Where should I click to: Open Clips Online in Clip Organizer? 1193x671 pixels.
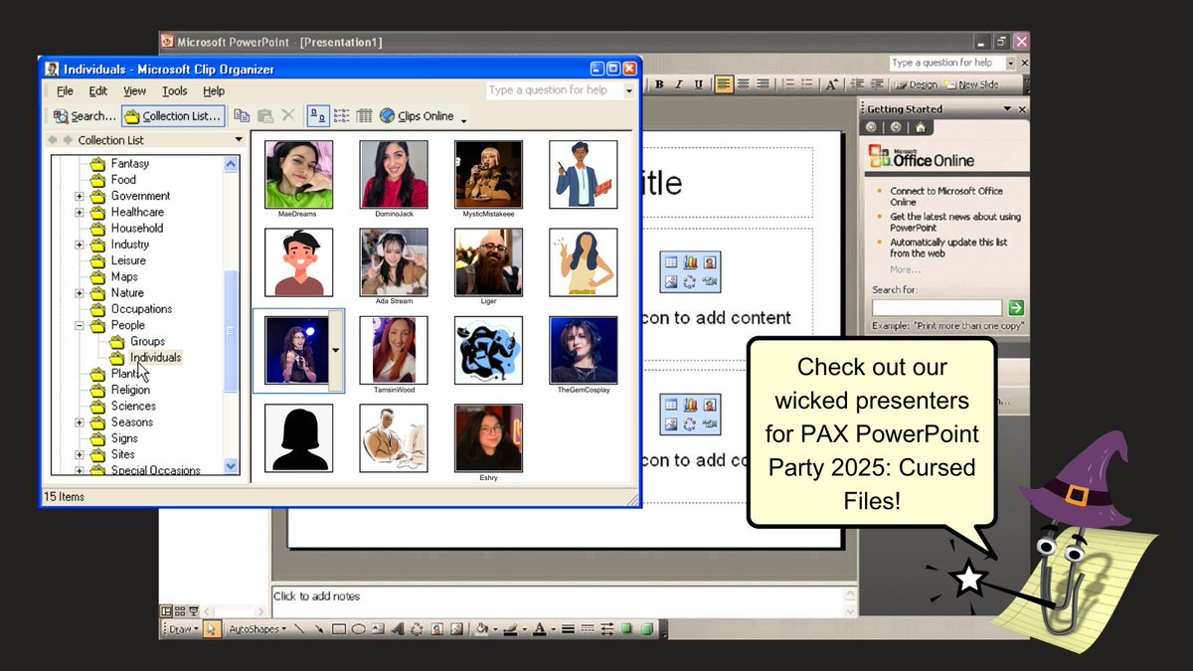coord(417,116)
